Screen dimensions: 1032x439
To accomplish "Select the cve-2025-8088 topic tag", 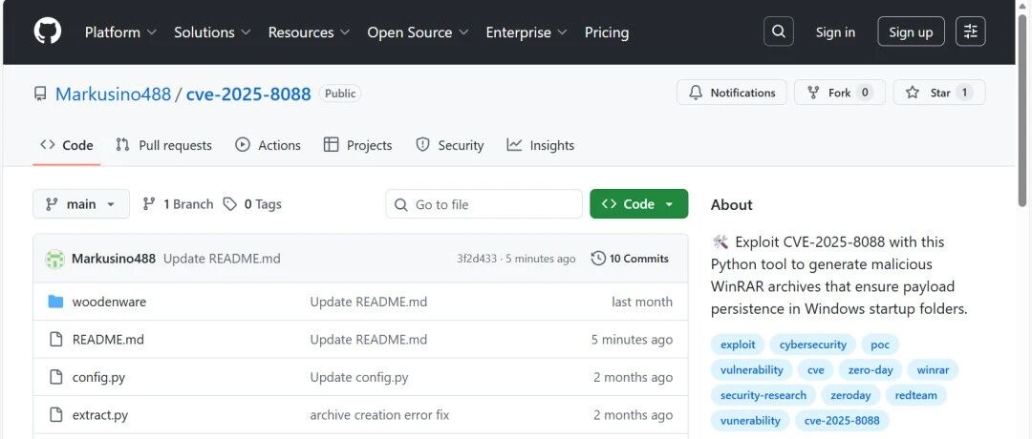I will click(x=842, y=420).
